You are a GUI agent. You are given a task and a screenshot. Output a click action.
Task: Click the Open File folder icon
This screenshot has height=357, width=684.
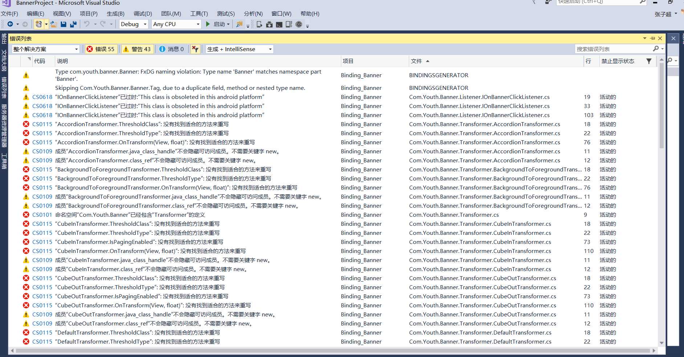pyautogui.click(x=53, y=24)
